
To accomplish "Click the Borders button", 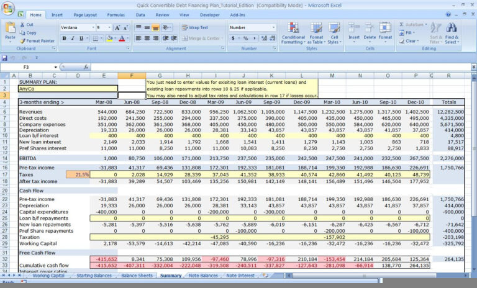I will [95, 38].
